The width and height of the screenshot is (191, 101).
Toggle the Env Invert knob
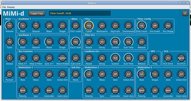pos(155,26)
